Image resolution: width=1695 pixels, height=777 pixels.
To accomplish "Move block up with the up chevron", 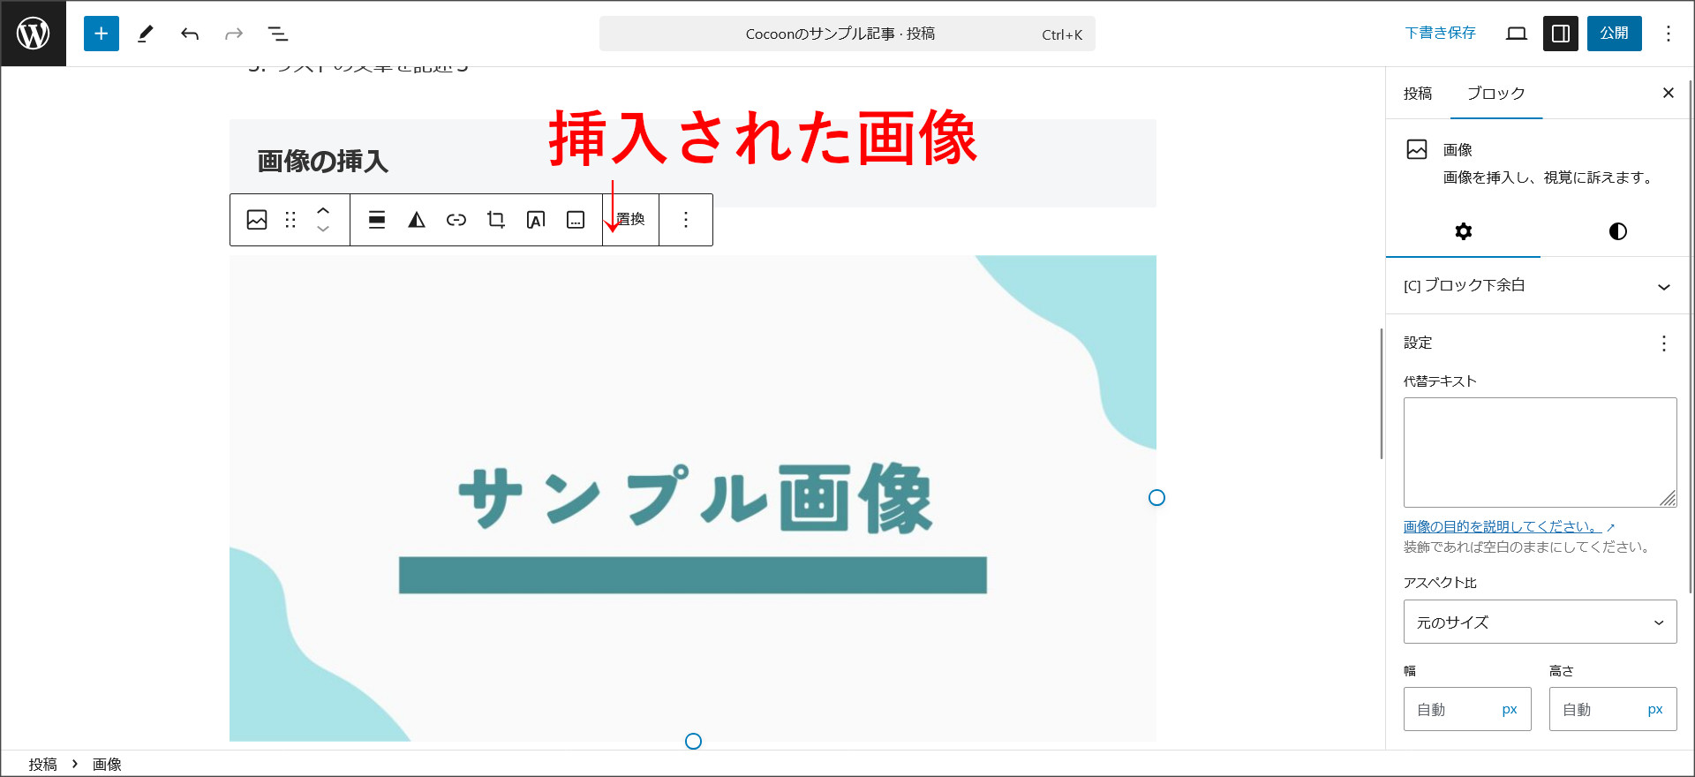I will click(x=323, y=211).
